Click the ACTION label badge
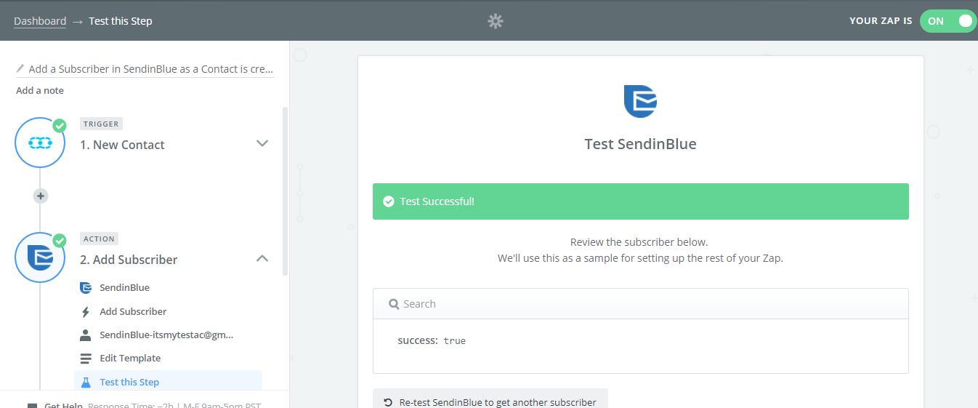The width and height of the screenshot is (978, 408). (100, 239)
